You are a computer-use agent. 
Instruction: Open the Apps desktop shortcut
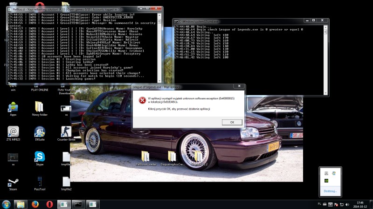click(x=13, y=109)
